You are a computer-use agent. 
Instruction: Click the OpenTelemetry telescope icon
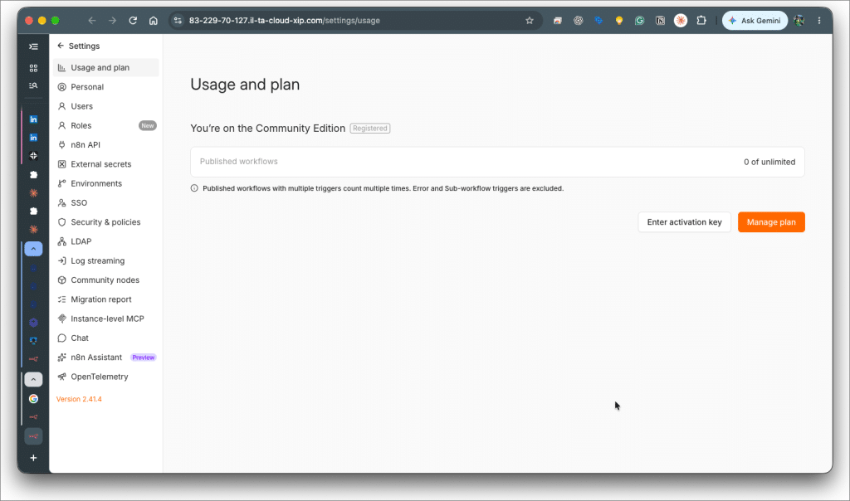[61, 377]
